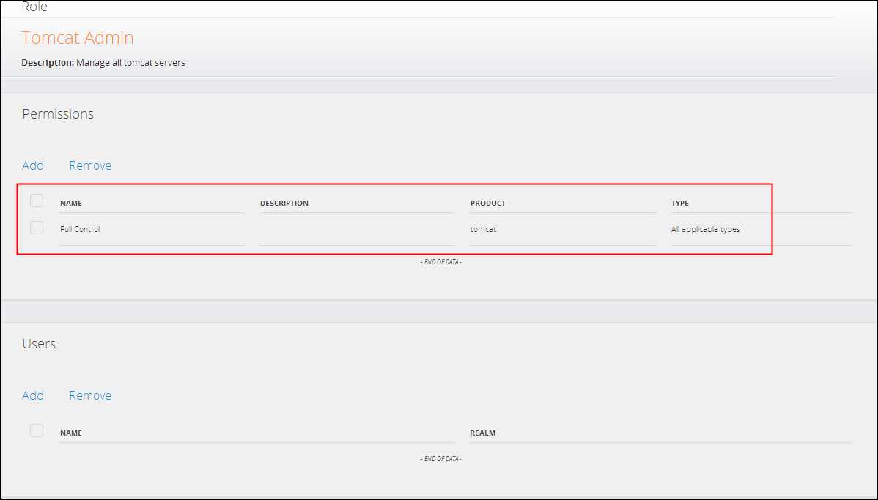Image resolution: width=878 pixels, height=500 pixels.
Task: Sort Permissions by the NAME column header
Action: click(x=71, y=204)
